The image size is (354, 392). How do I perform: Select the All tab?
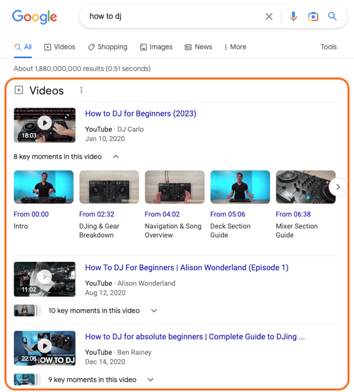tap(23, 47)
